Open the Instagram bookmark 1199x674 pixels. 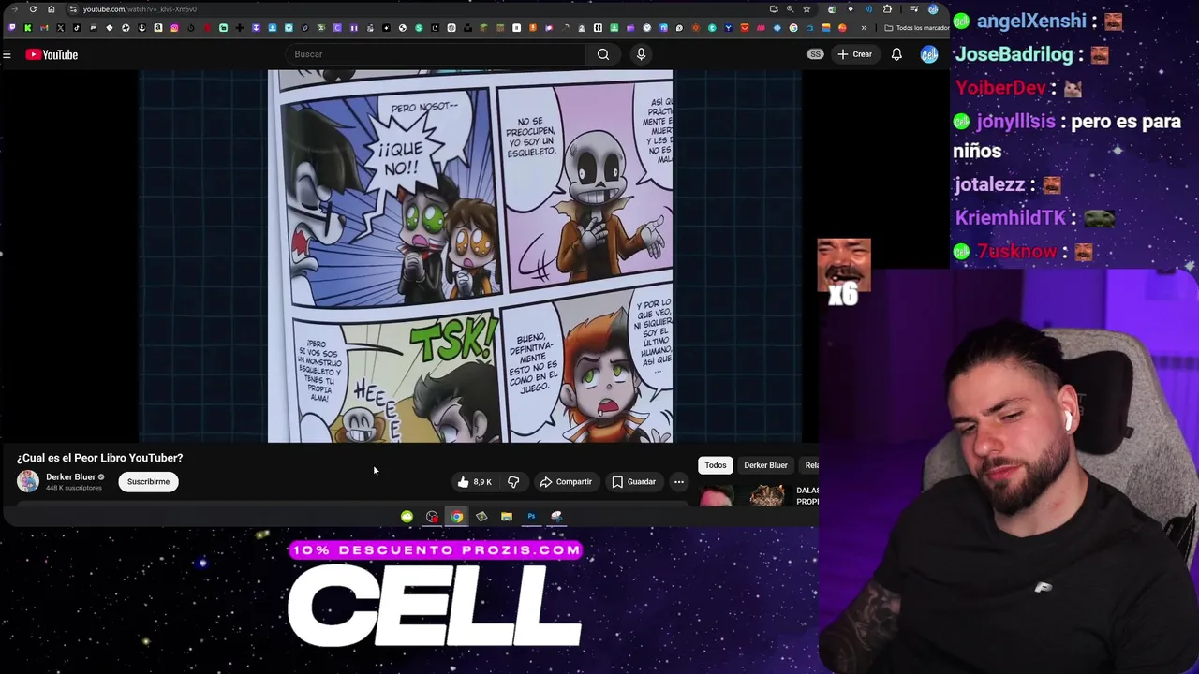click(174, 28)
